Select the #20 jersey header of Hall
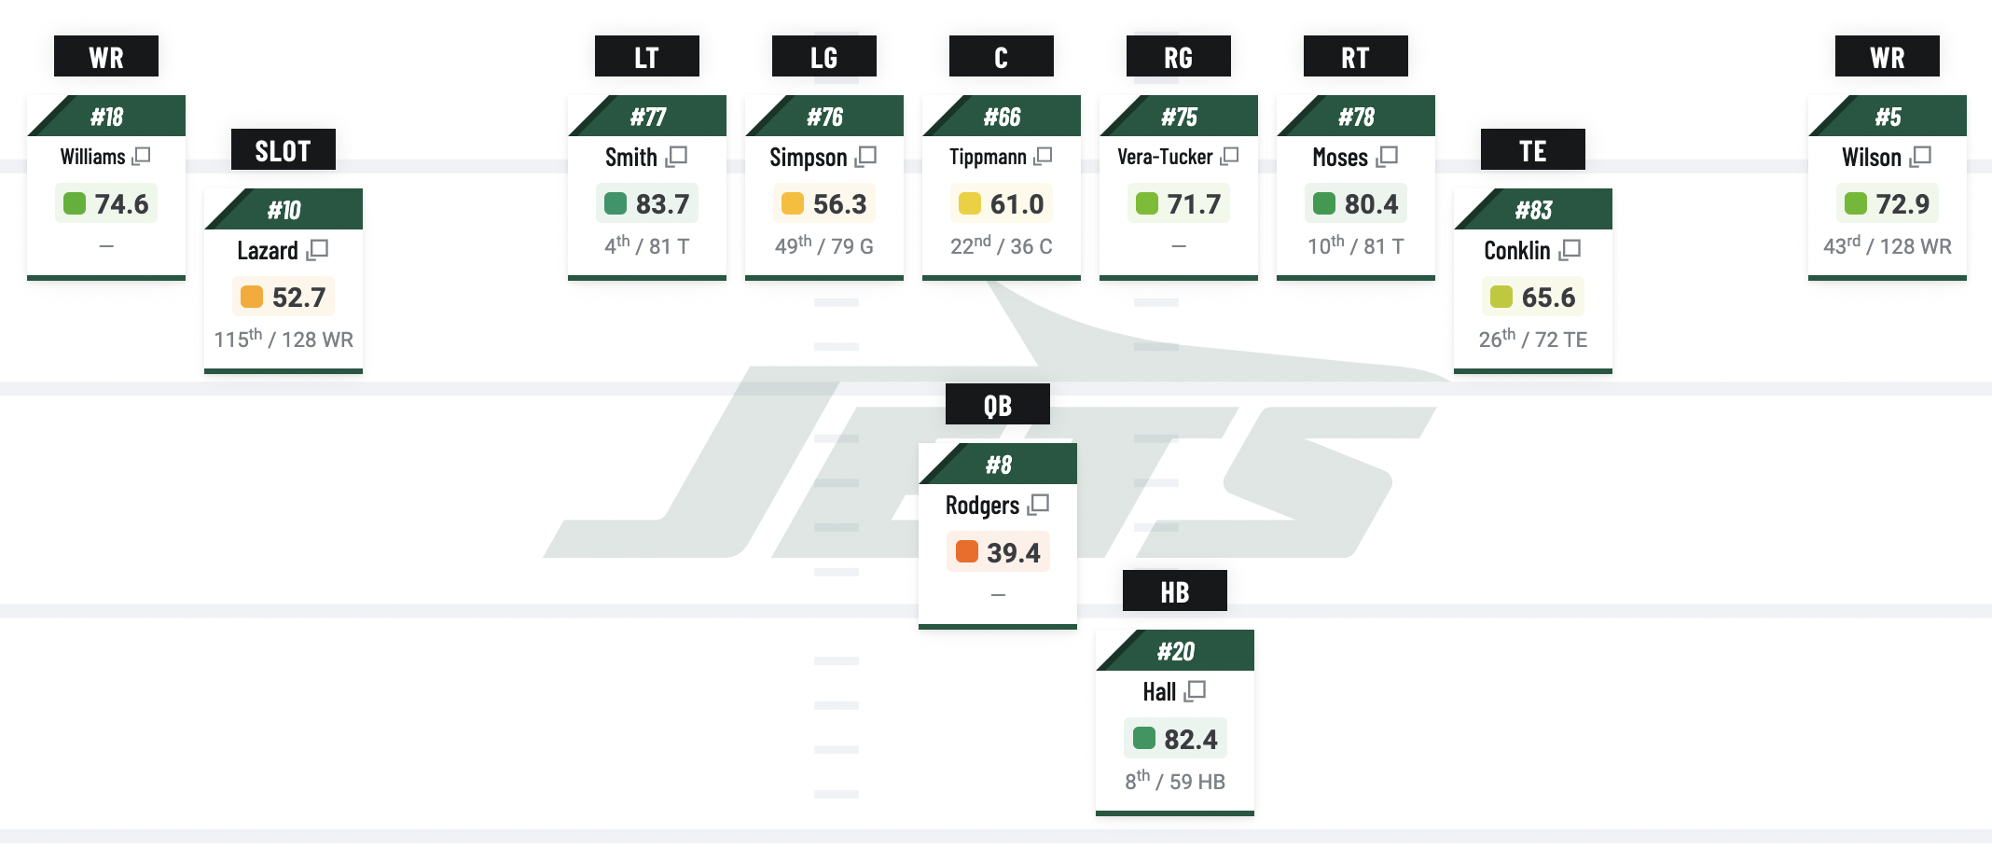The width and height of the screenshot is (1992, 847). point(1175,651)
